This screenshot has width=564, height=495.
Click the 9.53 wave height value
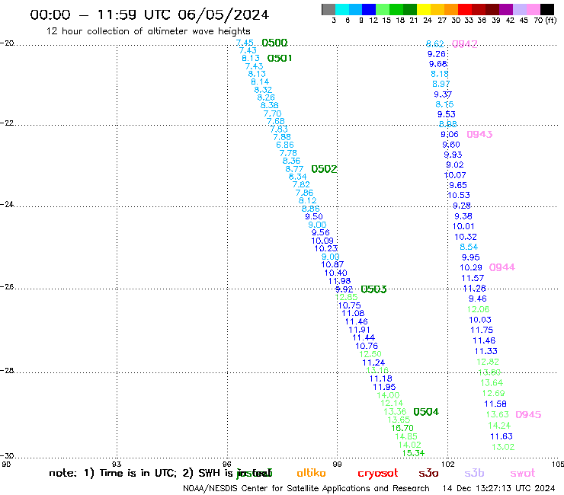[447, 114]
